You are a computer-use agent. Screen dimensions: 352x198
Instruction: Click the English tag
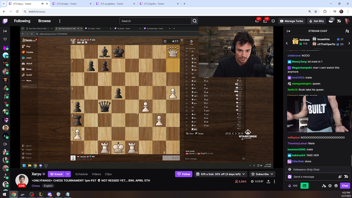pos(48,186)
